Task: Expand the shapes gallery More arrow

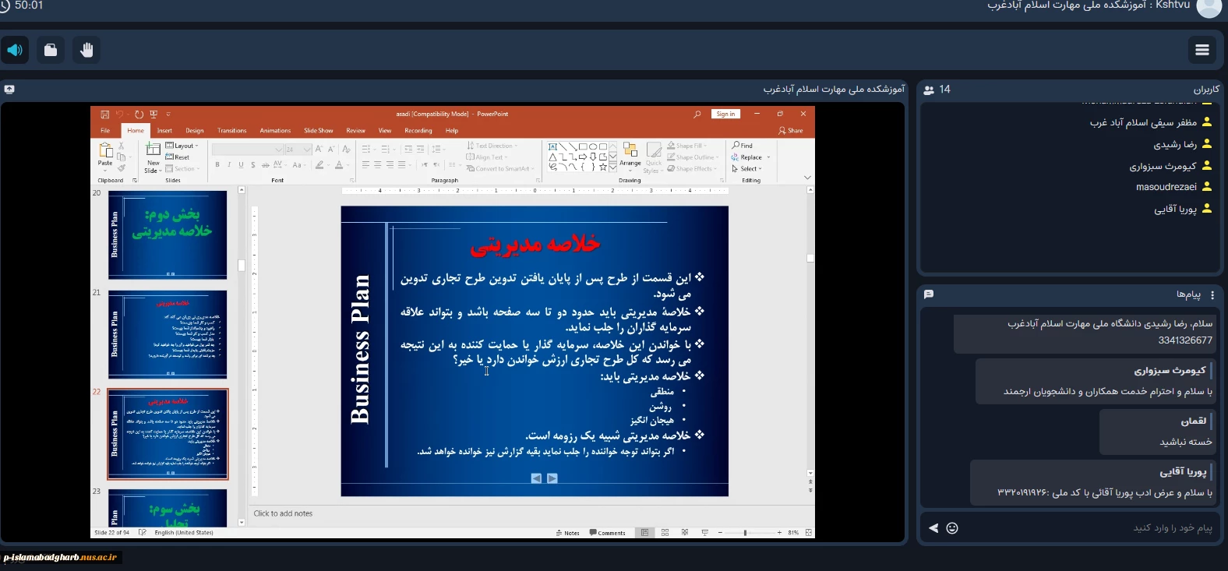Action: [x=613, y=167]
